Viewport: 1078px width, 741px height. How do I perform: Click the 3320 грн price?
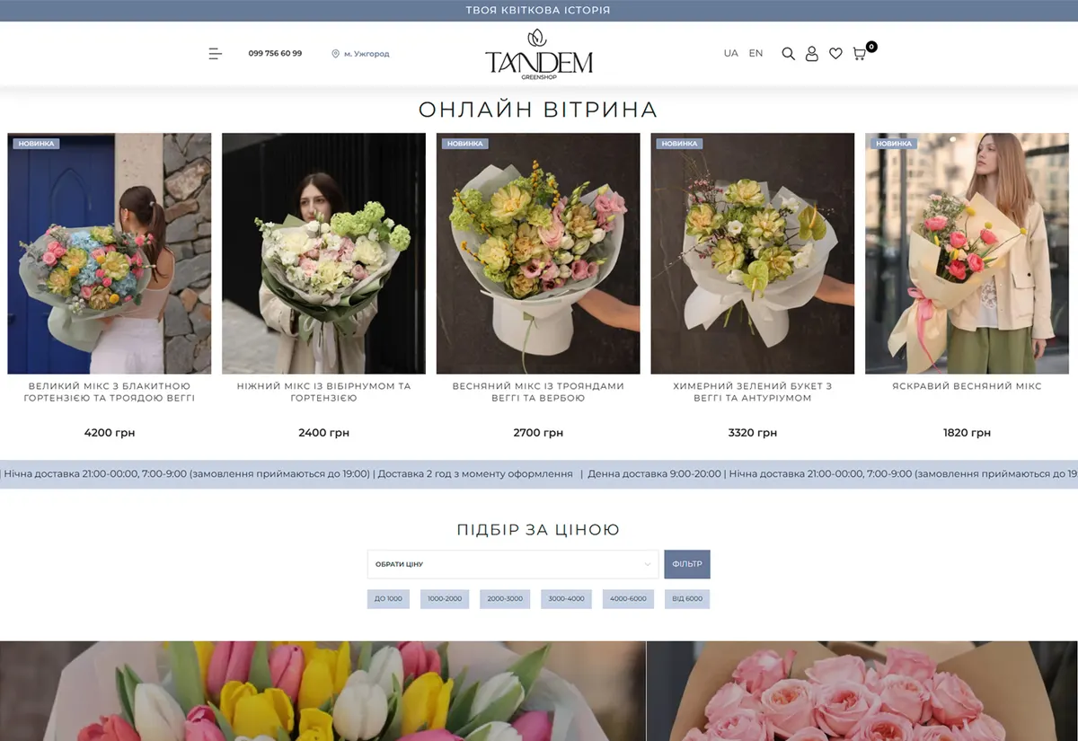[x=753, y=433]
